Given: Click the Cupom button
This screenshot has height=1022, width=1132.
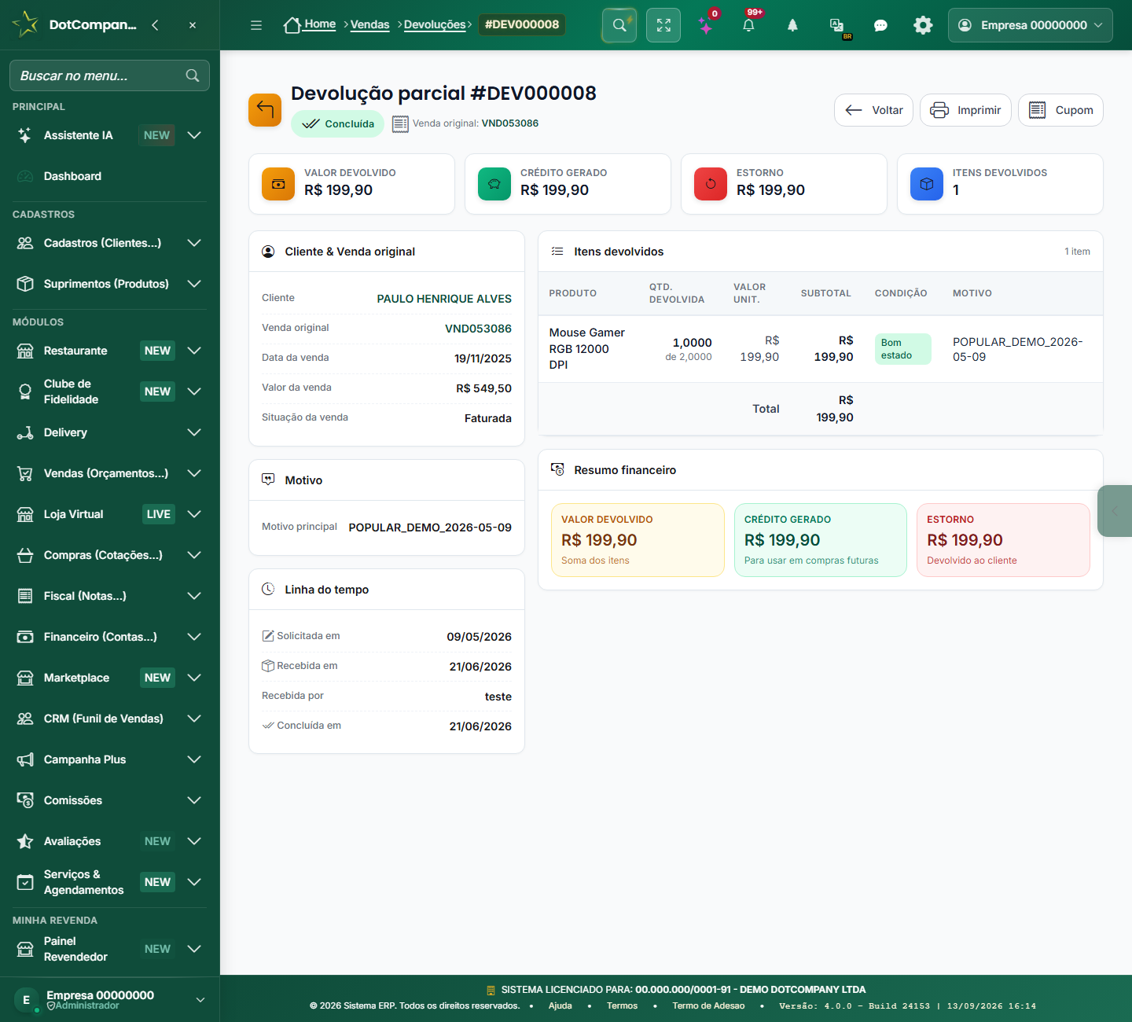Looking at the screenshot, I should [1060, 110].
